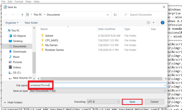Open the Format menu in Notepad
182x110 pixels.
click(x=19, y=2)
